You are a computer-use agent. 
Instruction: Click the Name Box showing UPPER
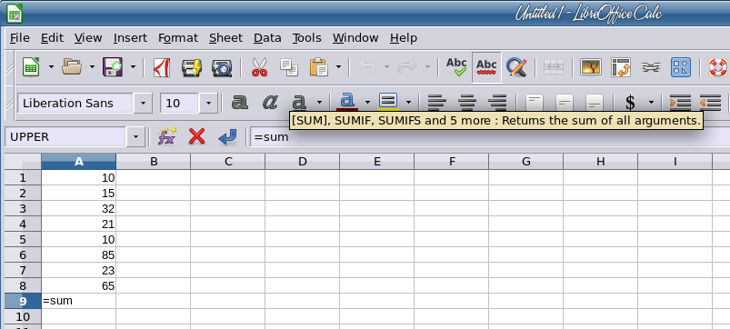66,137
